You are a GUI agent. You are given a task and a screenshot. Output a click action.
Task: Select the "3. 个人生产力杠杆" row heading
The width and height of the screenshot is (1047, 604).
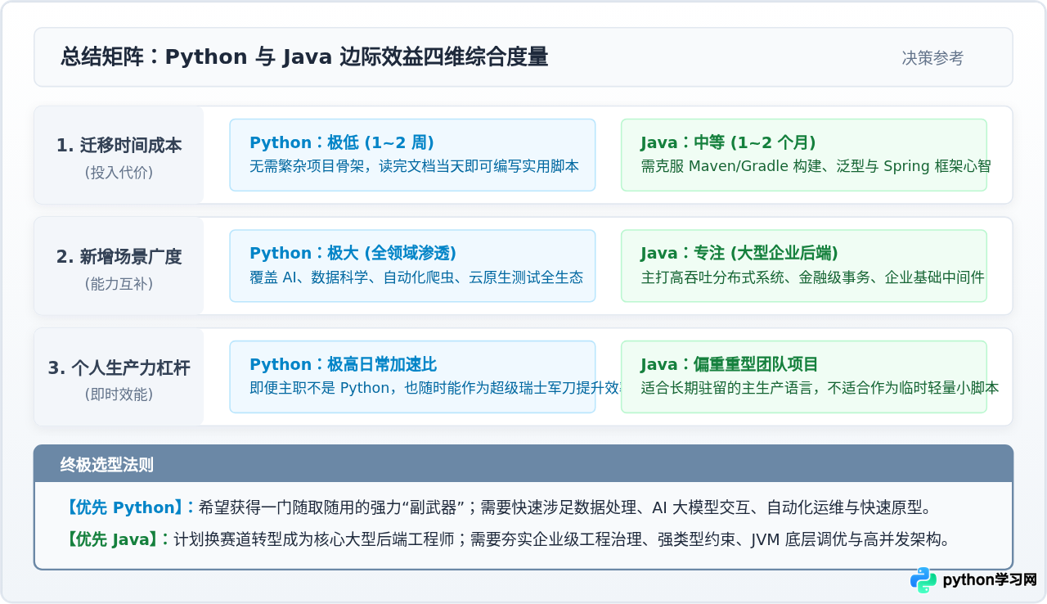click(119, 368)
